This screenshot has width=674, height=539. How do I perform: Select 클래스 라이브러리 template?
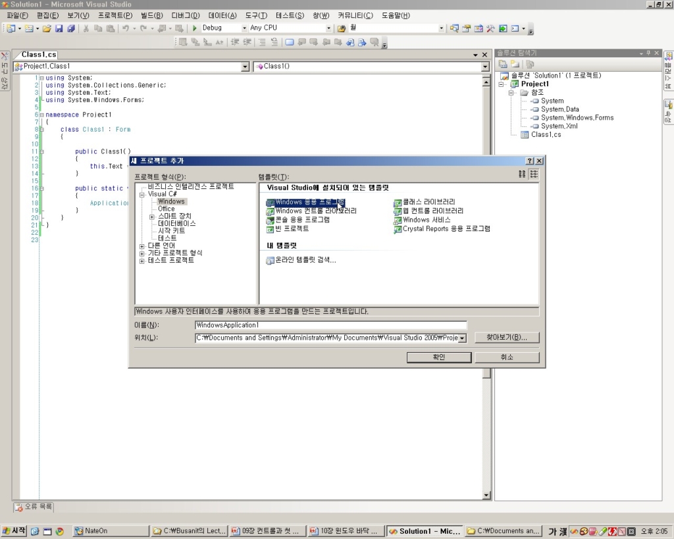[x=425, y=202]
